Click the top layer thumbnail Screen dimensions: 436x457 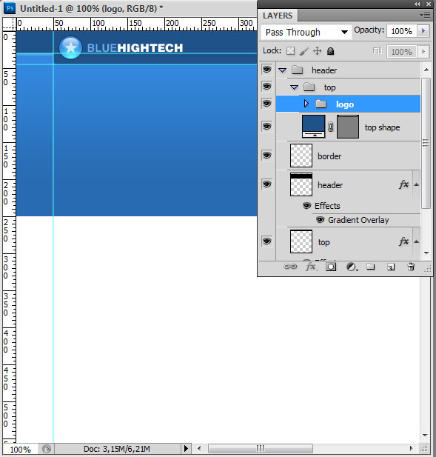point(301,241)
